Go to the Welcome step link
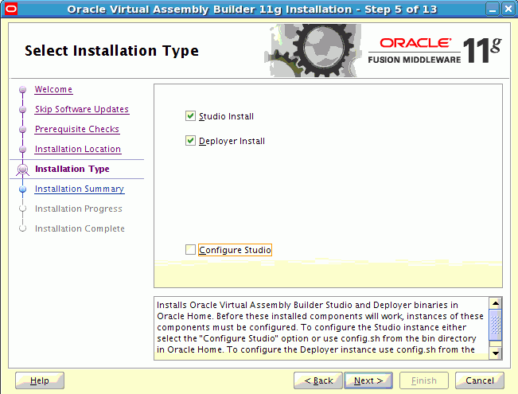The image size is (518, 394). click(53, 89)
